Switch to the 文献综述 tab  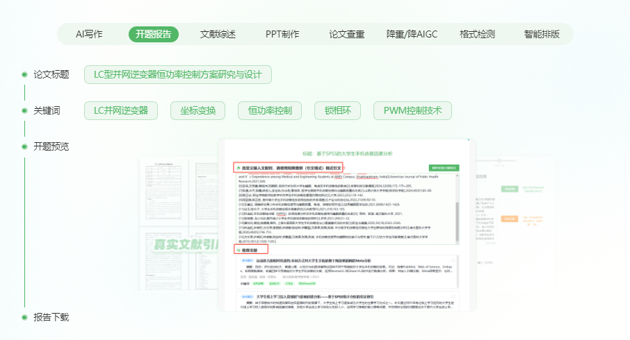(x=218, y=34)
